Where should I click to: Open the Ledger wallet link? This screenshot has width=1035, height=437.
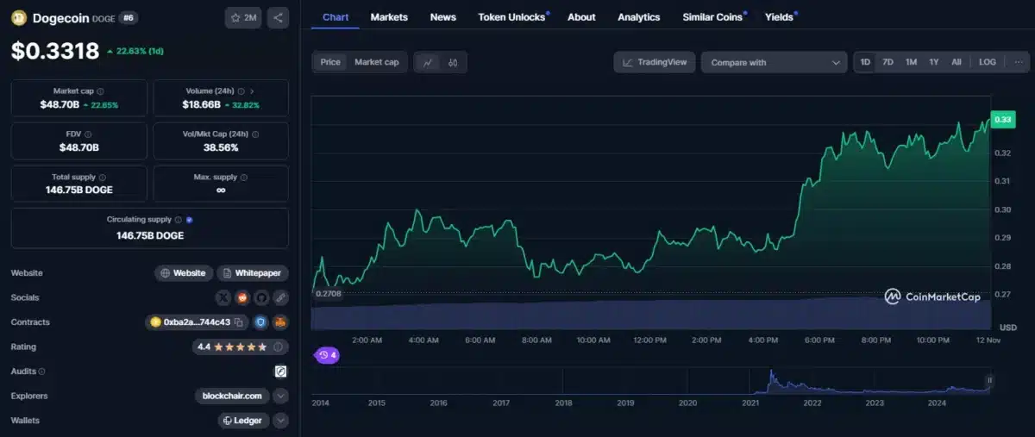pos(244,421)
